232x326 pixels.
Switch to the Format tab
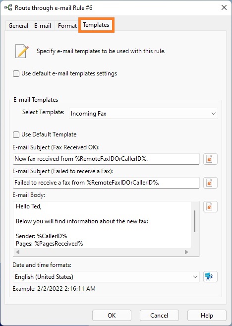pyautogui.click(x=67, y=26)
